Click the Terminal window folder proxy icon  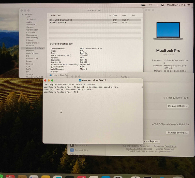coord(80,80)
